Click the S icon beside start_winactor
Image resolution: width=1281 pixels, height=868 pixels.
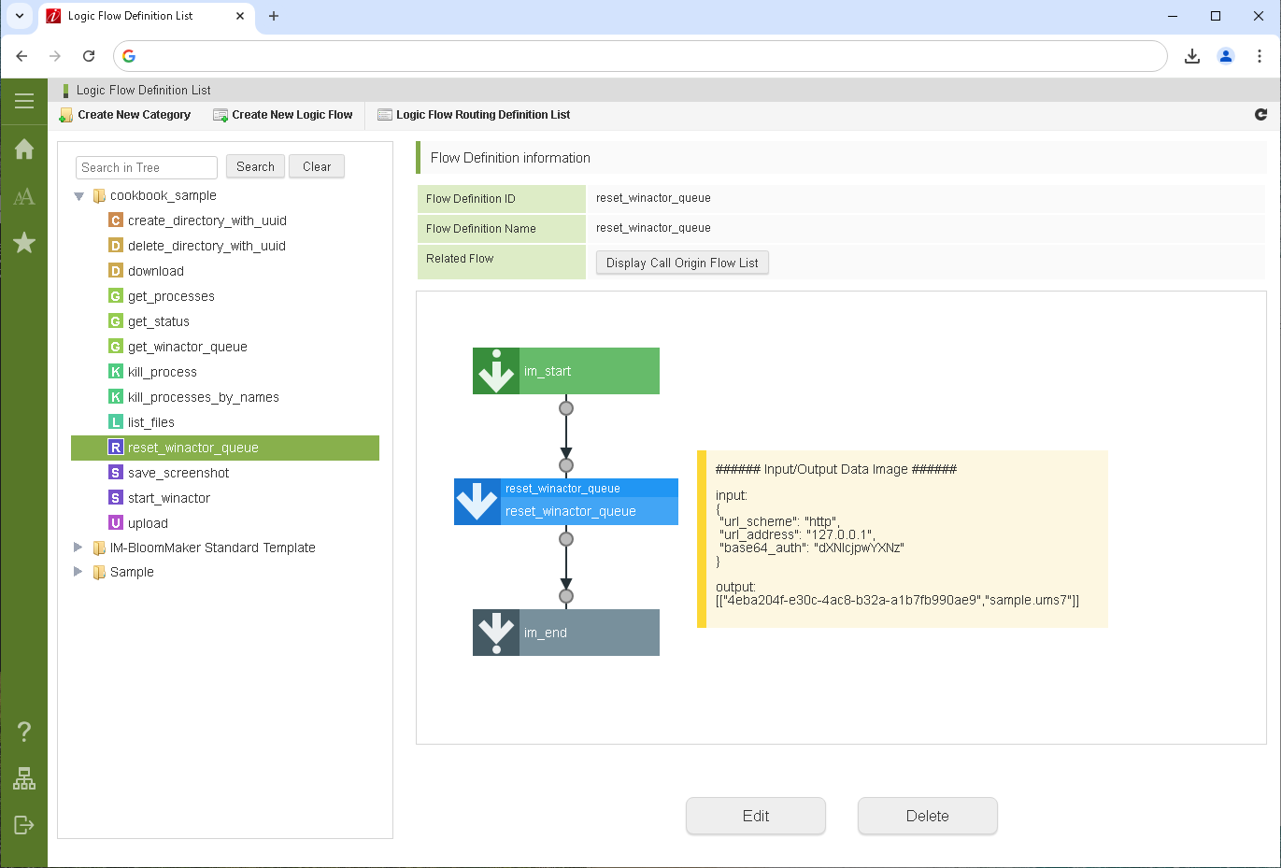[x=116, y=498]
